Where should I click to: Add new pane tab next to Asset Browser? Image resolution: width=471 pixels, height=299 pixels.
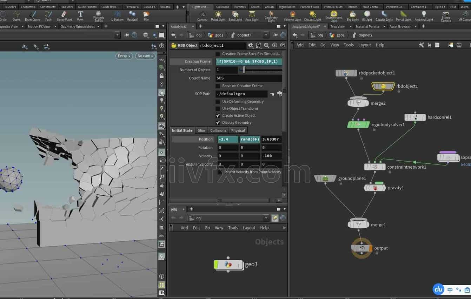(423, 26)
